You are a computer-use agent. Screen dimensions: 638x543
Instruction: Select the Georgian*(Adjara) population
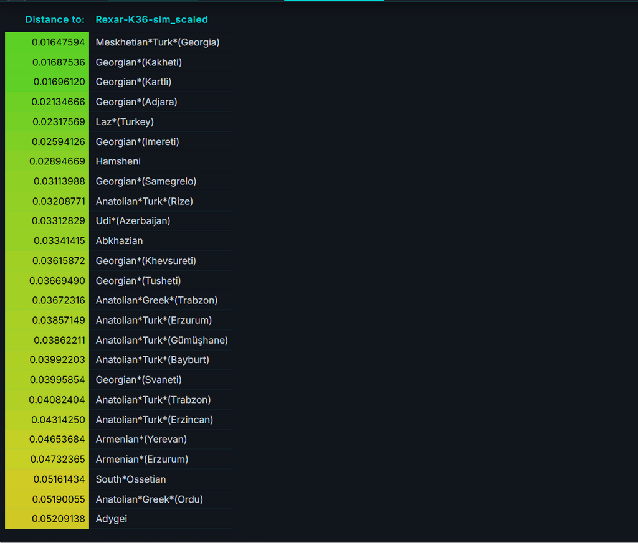coord(136,102)
